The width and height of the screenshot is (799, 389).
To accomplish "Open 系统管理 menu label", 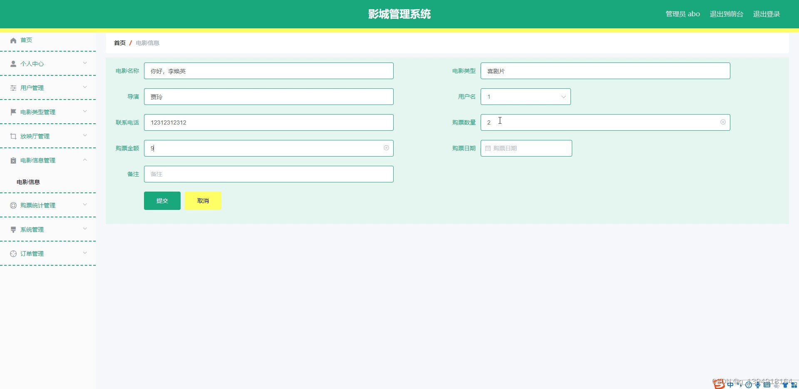I will pos(32,229).
